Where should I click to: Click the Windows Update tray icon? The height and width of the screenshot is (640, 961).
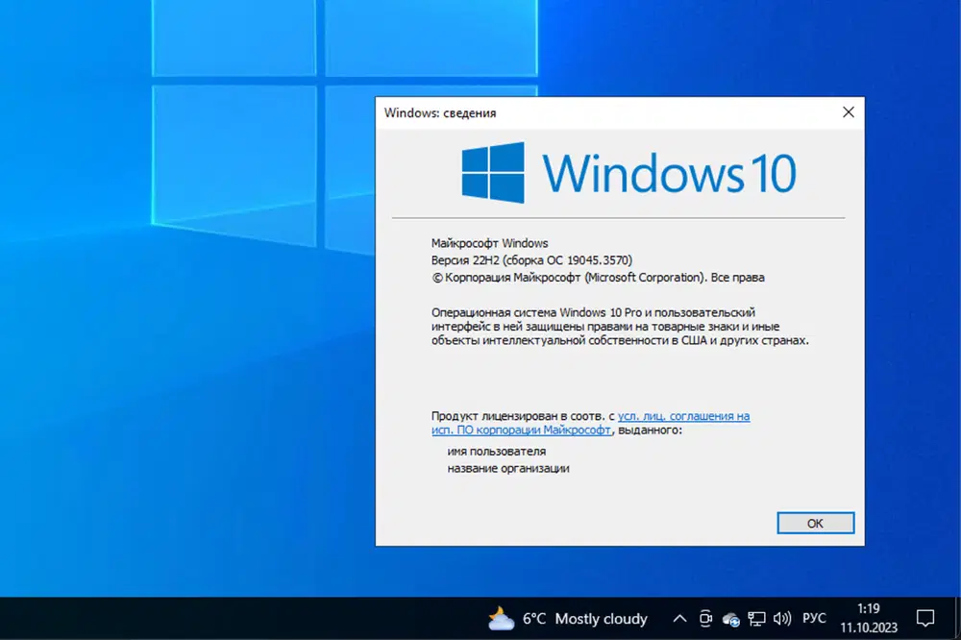(705, 619)
